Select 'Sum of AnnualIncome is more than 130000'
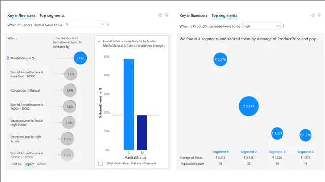The height and width of the screenshot is (182, 325). tap(27, 74)
